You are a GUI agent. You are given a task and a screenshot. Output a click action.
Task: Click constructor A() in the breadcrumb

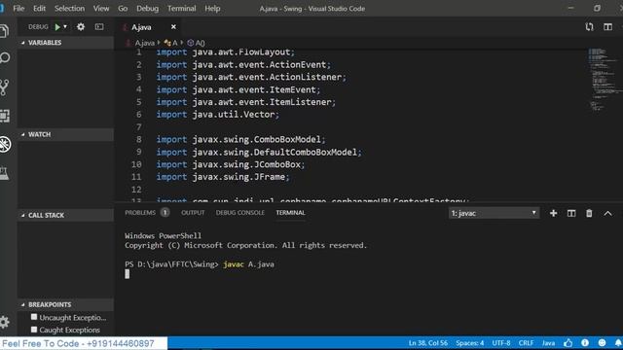(196, 43)
